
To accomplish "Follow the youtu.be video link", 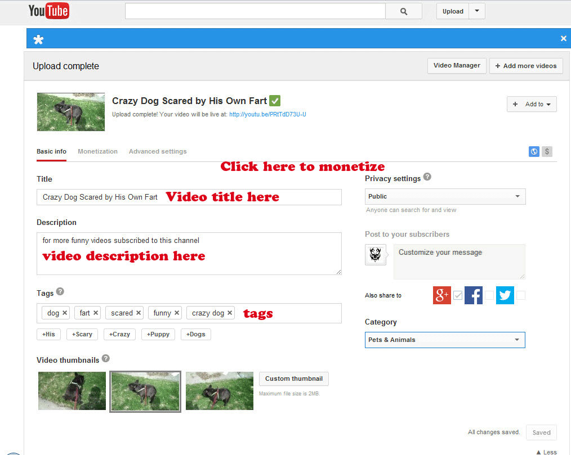I will (262, 114).
